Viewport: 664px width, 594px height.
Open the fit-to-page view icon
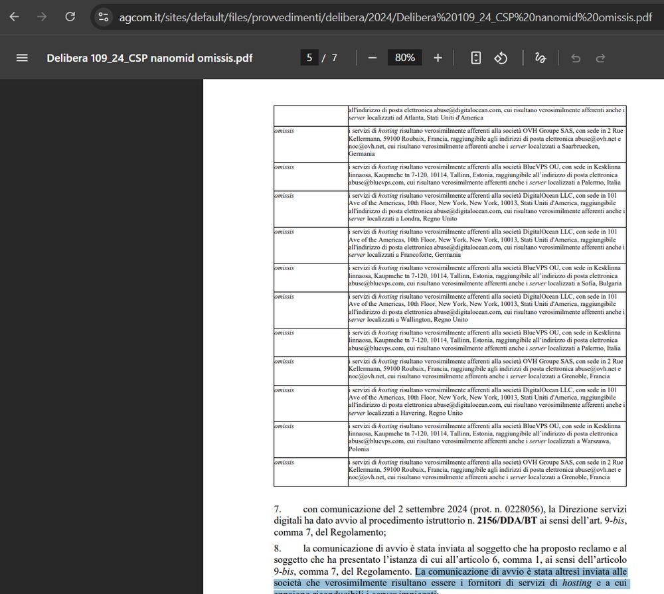point(475,58)
